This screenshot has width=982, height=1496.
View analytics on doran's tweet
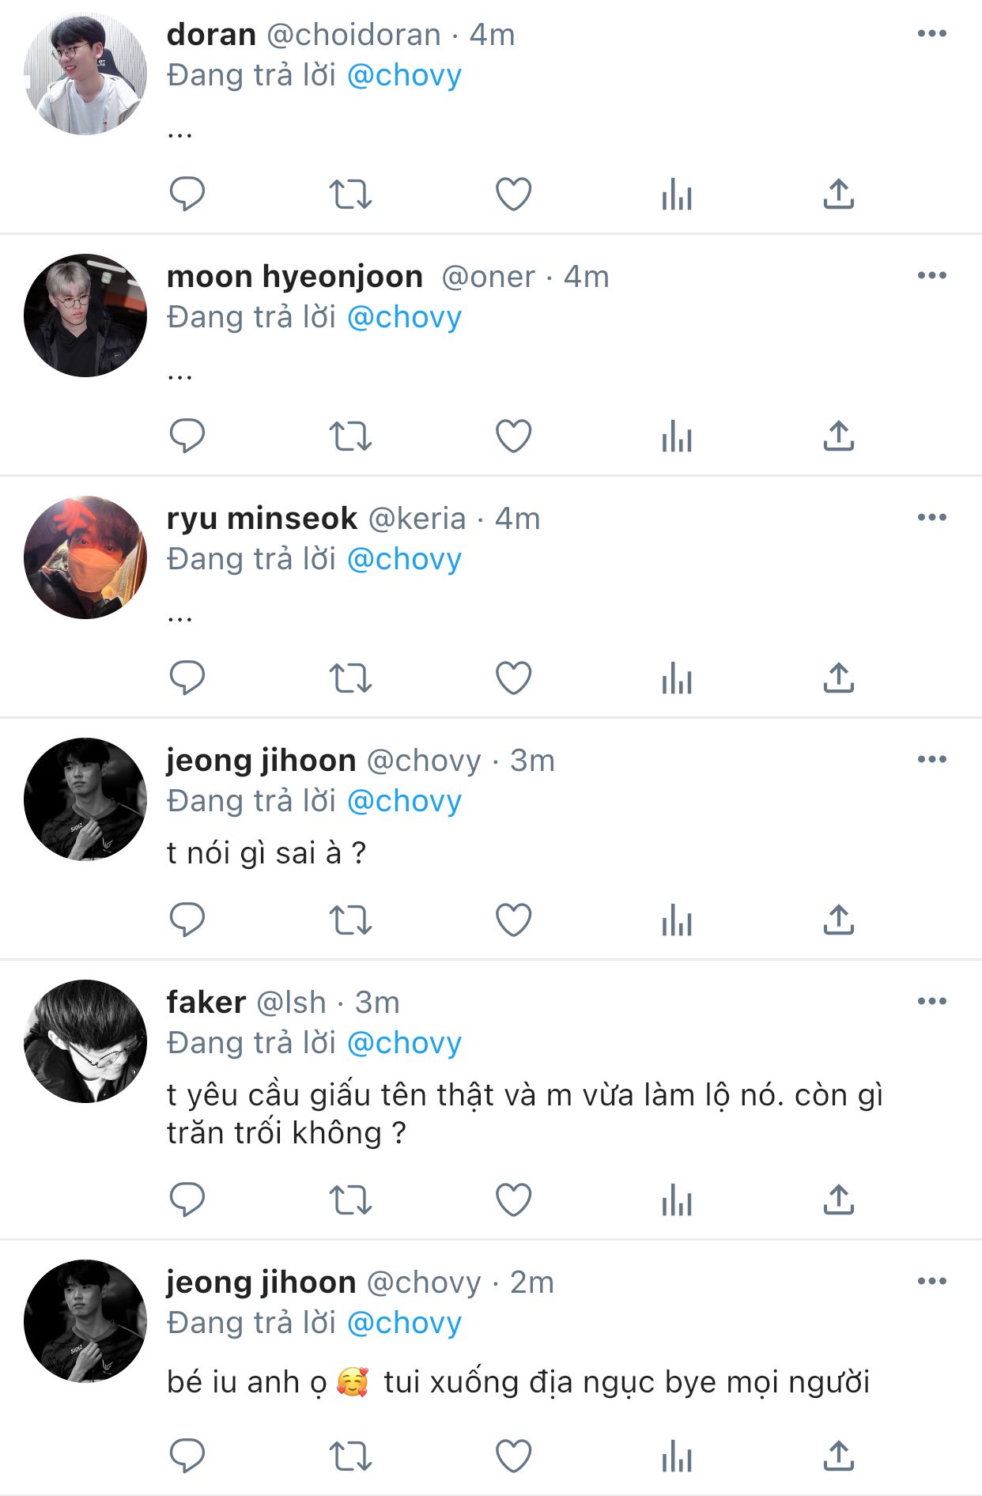click(677, 194)
